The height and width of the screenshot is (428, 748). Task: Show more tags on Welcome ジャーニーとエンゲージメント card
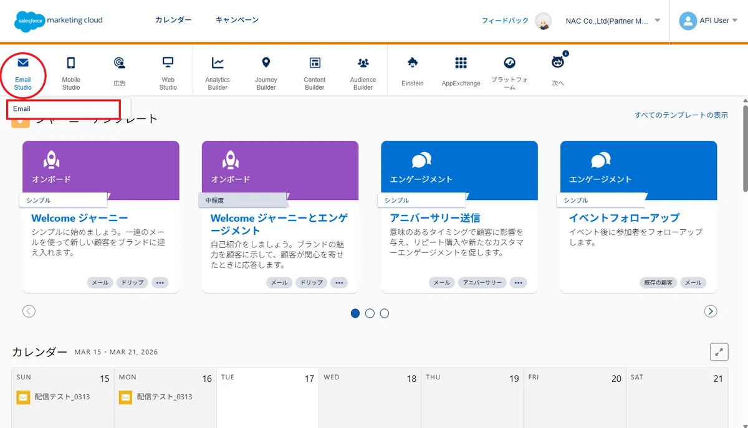[x=339, y=282]
